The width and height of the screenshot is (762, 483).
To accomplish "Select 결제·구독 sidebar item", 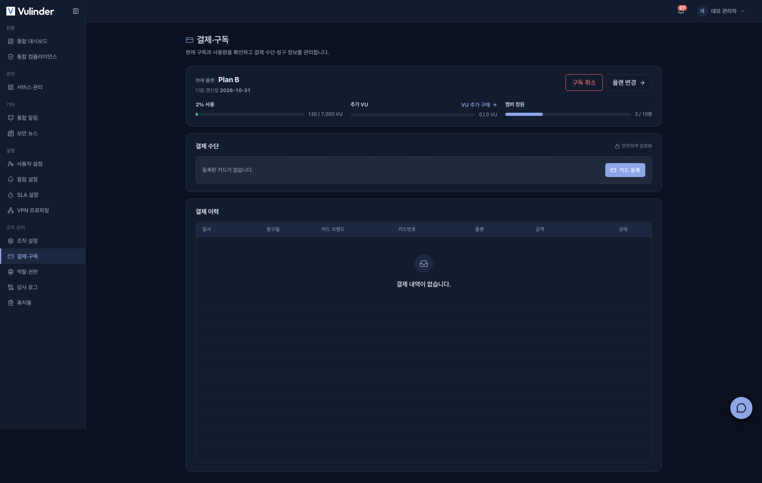I will point(43,256).
